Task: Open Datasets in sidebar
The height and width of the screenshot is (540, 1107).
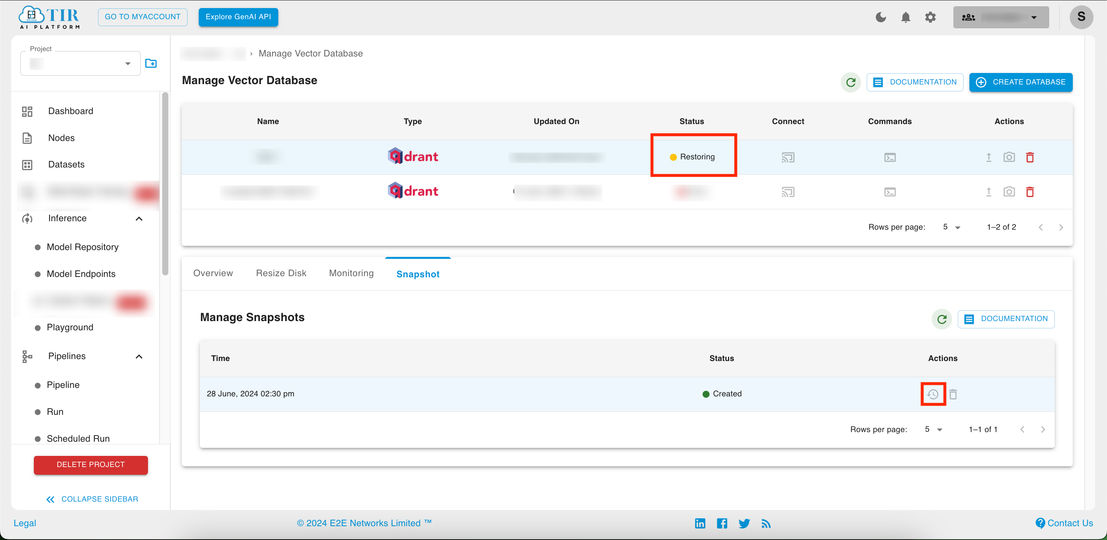Action: pos(66,165)
